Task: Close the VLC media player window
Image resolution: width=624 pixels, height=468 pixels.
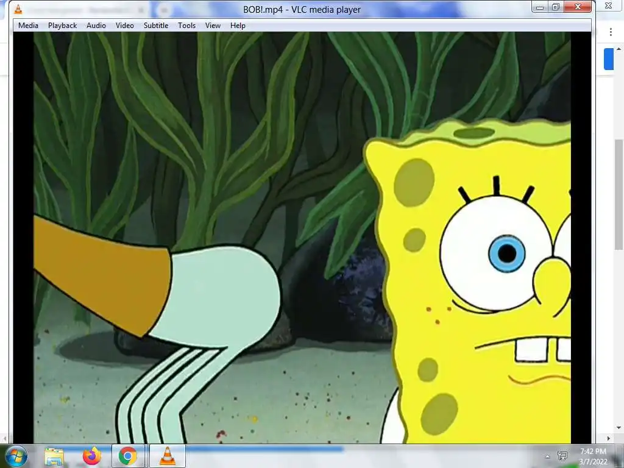Action: pos(578,7)
